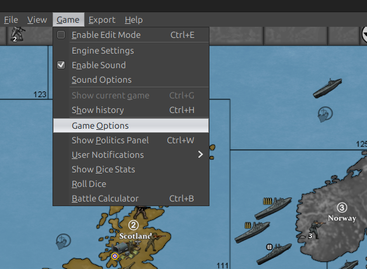Click the Norway territory label

[x=342, y=218]
